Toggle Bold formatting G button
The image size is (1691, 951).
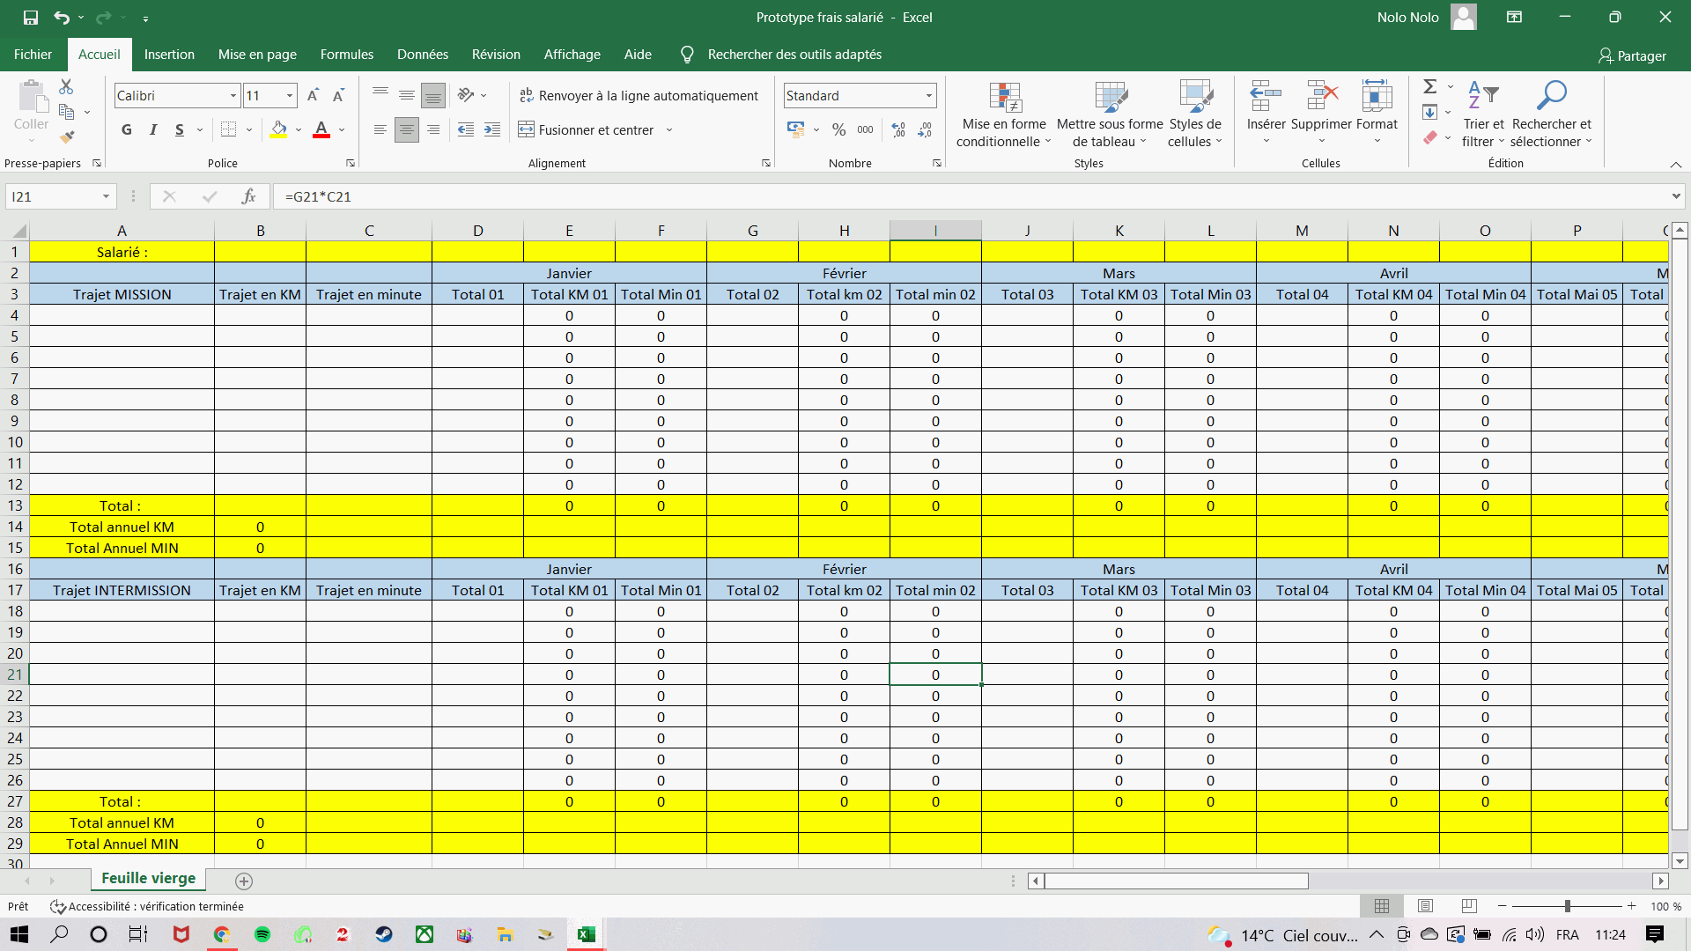point(127,129)
